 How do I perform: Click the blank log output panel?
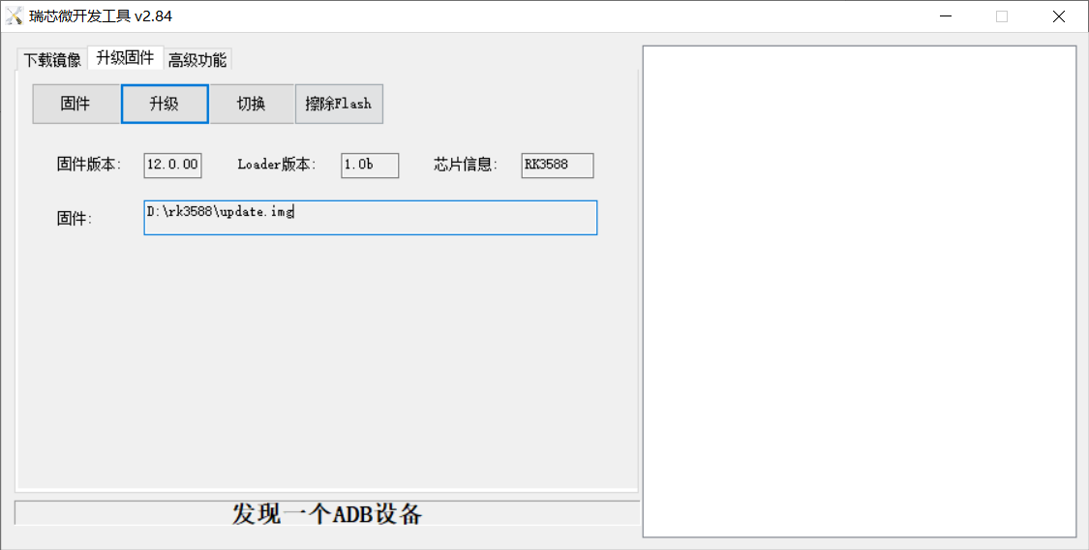tap(860, 291)
